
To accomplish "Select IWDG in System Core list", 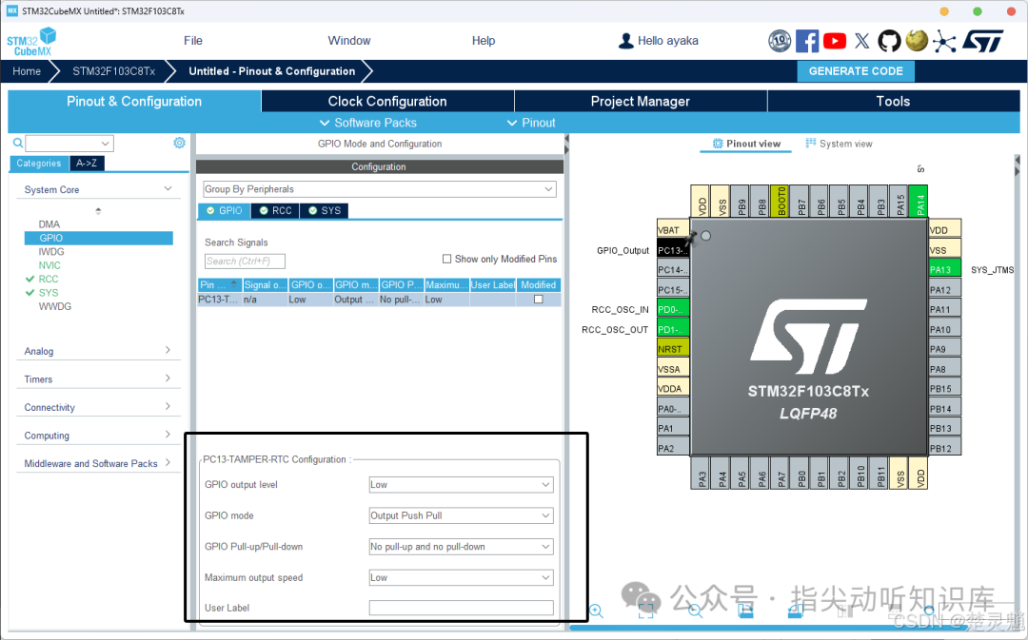I will (x=51, y=252).
